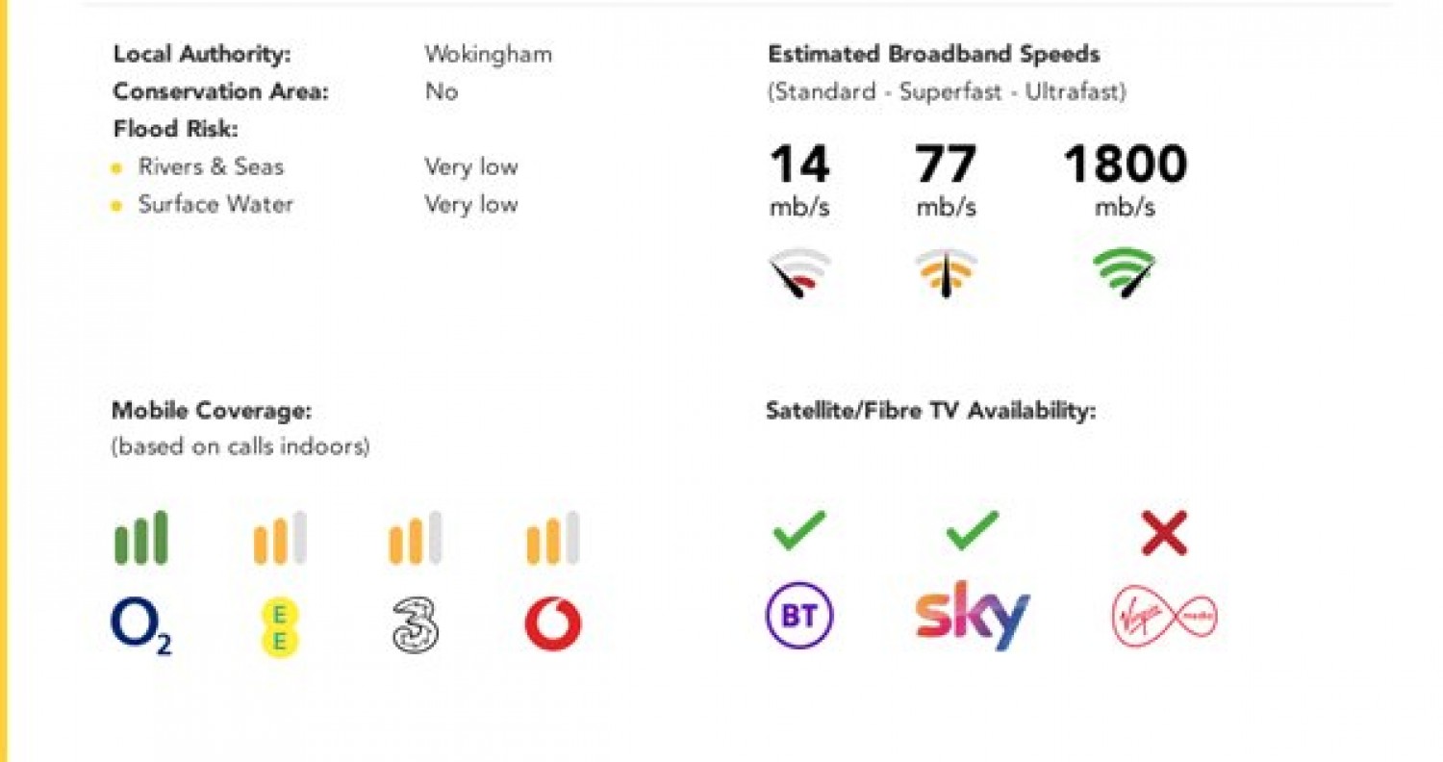1443x762 pixels.
Task: Click the orange superfast speed gauge icon
Action: click(x=946, y=273)
